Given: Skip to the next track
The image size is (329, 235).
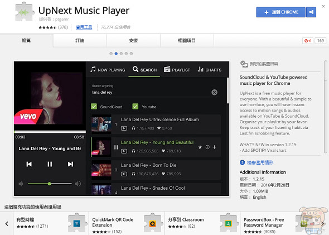Looking at the screenshot, I should point(70,164).
